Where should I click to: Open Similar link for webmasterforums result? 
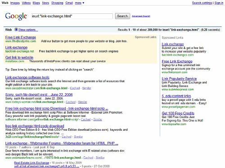click(100, 158)
